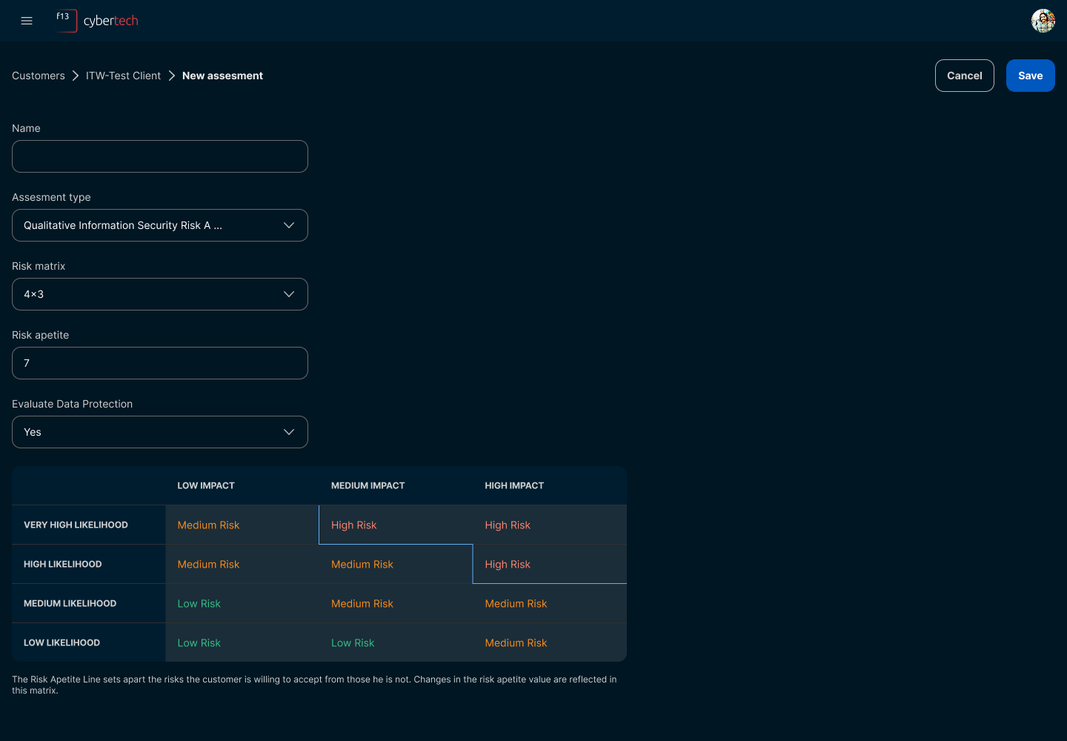Click chevron arrow in Assesment type field
The height and width of the screenshot is (741, 1067).
click(x=289, y=225)
